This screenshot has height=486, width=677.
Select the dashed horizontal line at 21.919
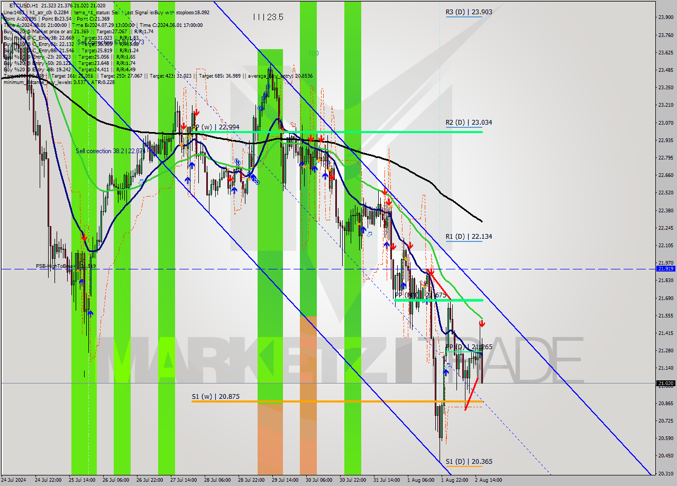pyautogui.click(x=328, y=269)
